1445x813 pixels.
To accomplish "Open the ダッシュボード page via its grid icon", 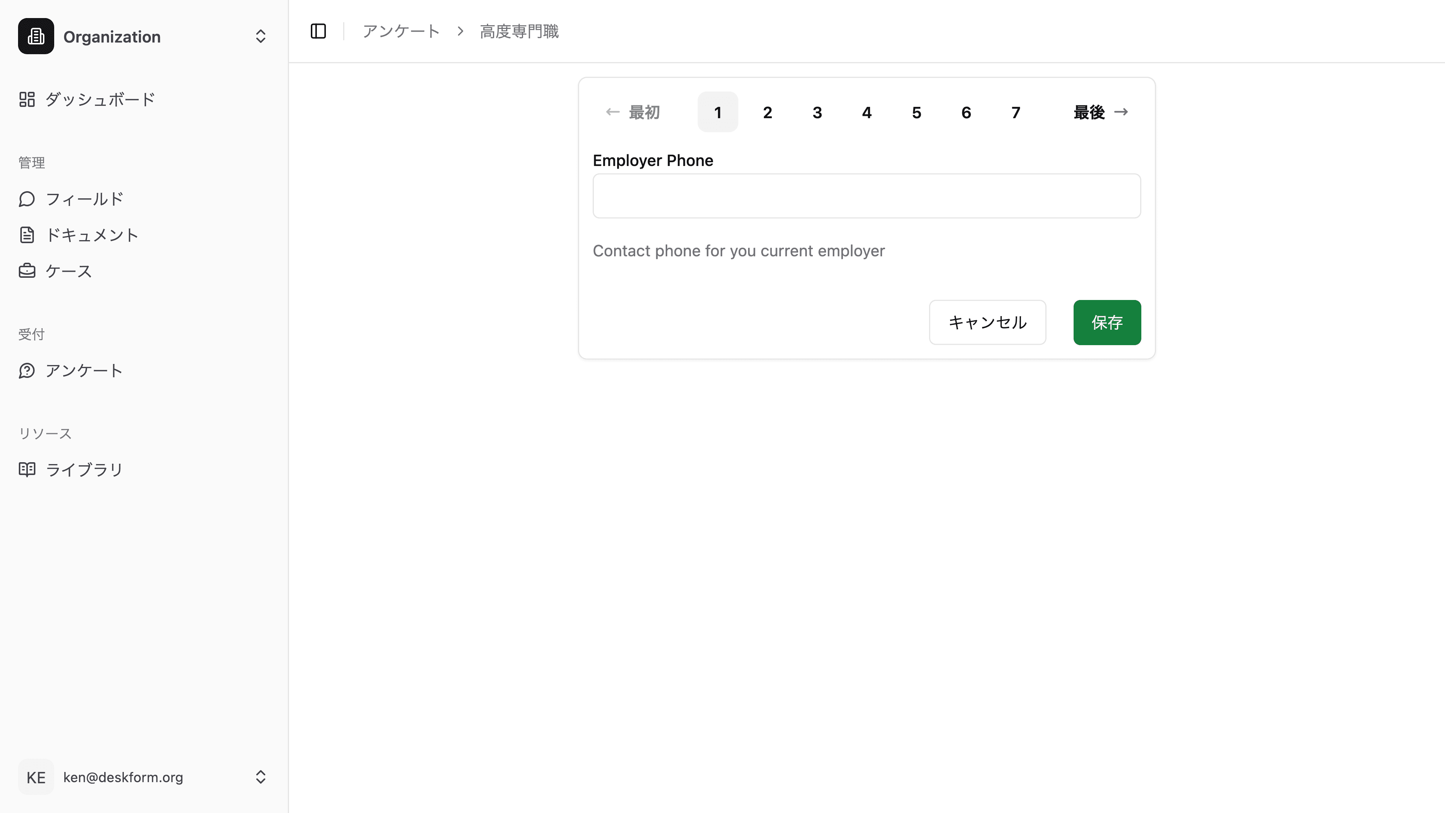I will (27, 99).
